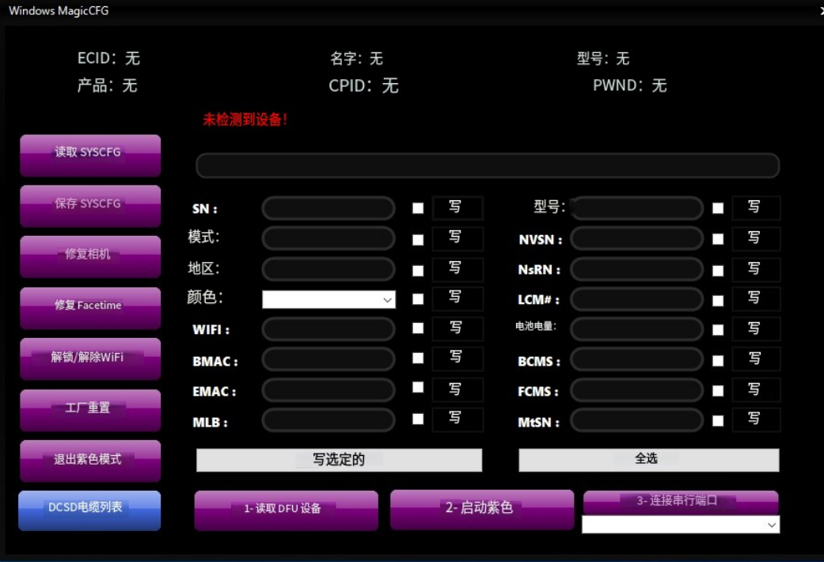Click the 写 button next to SN field
This screenshot has width=824, height=562.
coord(457,207)
